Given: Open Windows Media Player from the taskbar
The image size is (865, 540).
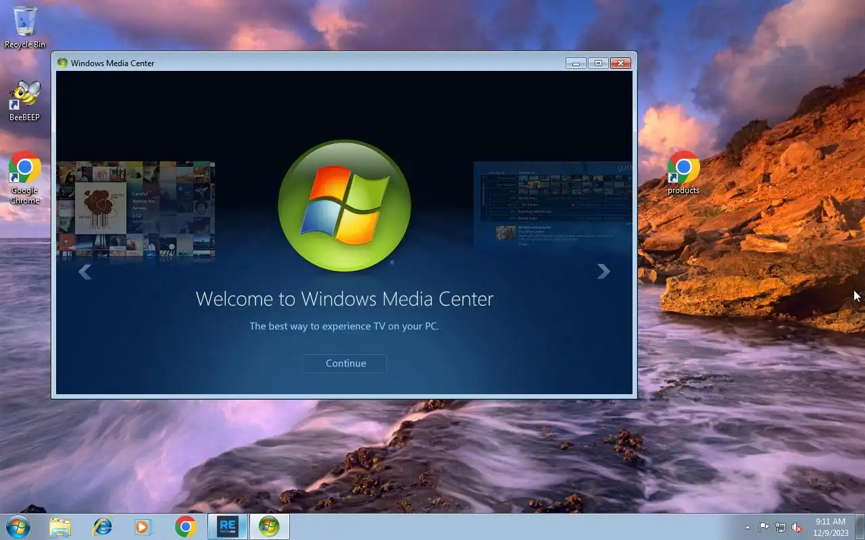Looking at the screenshot, I should pos(143,526).
